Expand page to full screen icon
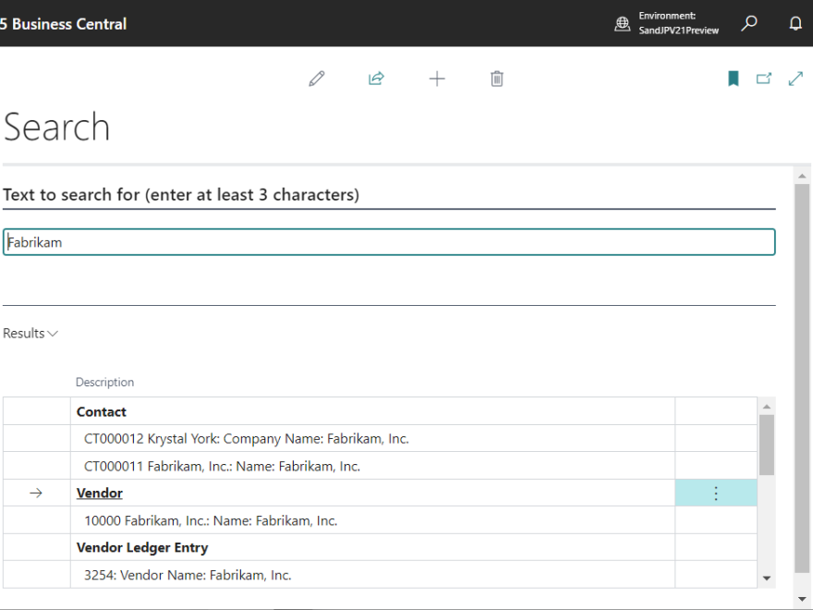This screenshot has height=610, width=813. (795, 79)
